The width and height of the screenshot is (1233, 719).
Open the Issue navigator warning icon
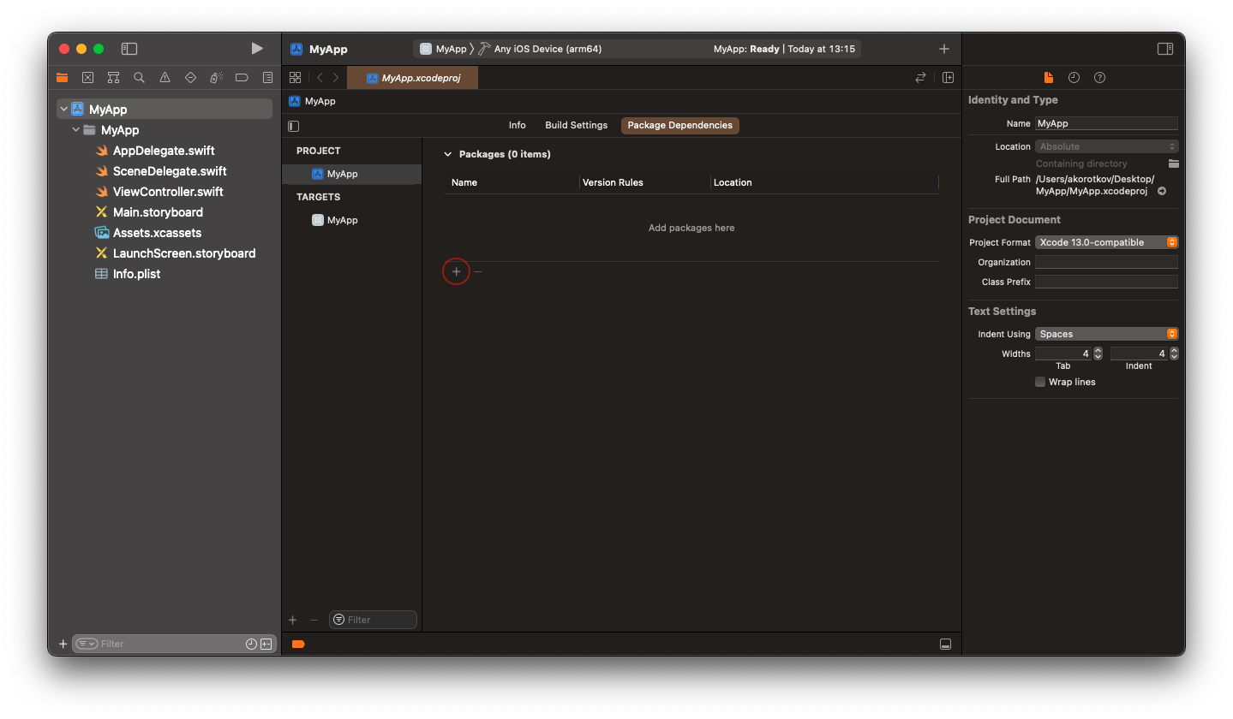coord(165,77)
